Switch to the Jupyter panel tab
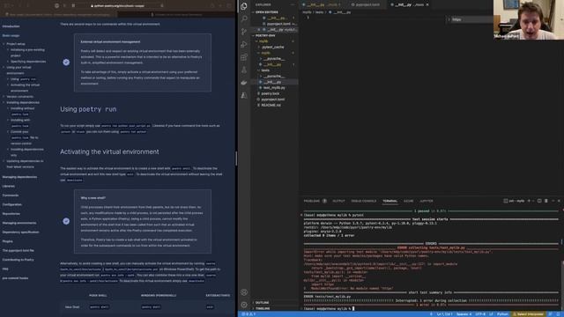 point(427,201)
